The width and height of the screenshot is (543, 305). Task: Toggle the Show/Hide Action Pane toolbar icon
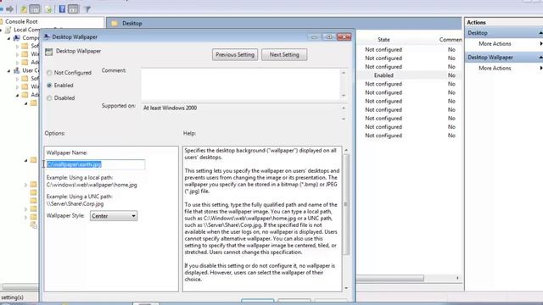[73, 9]
